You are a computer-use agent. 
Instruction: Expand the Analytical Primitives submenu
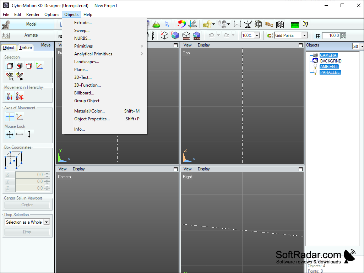pyautogui.click(x=104, y=54)
